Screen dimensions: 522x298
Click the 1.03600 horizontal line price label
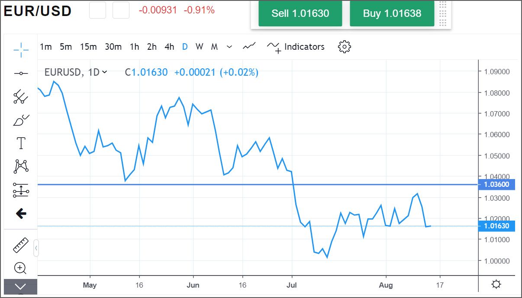click(496, 185)
